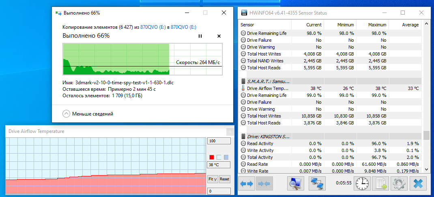
Task: Select the Read Rate row
Action: click(330, 164)
